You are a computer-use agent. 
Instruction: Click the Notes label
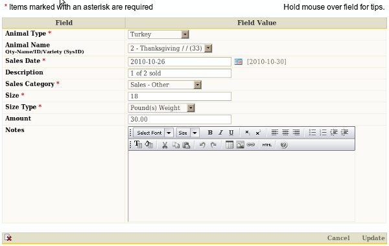click(x=15, y=130)
